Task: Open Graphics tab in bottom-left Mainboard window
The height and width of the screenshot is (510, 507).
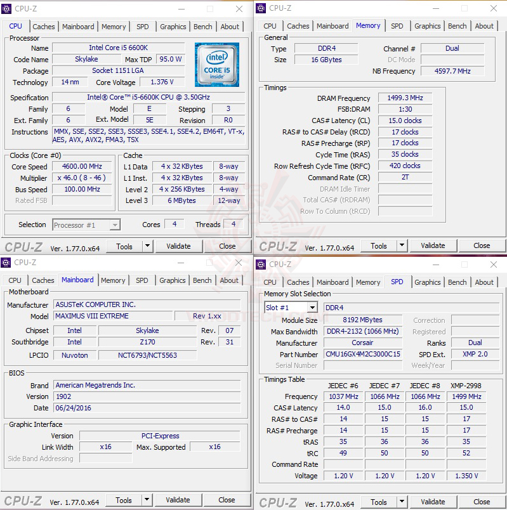Action: (172, 280)
